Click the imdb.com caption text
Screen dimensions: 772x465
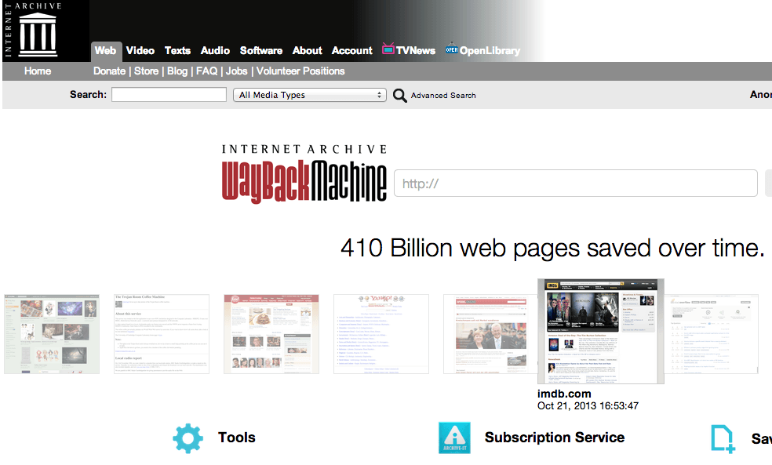[x=564, y=394]
